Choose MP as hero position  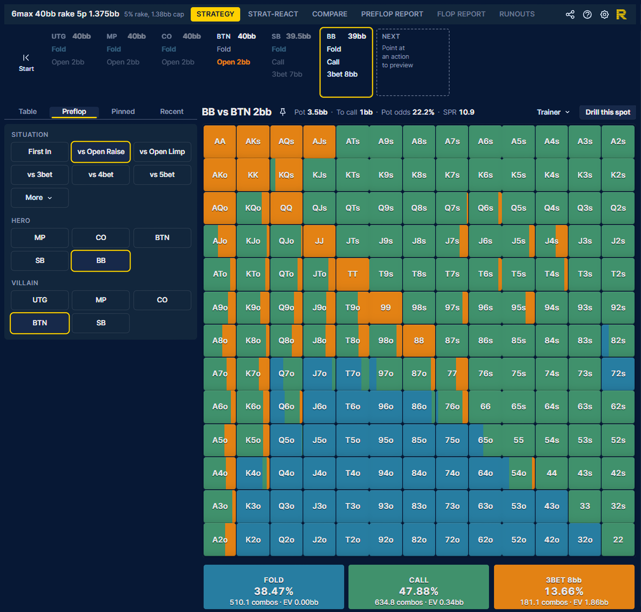click(40, 237)
